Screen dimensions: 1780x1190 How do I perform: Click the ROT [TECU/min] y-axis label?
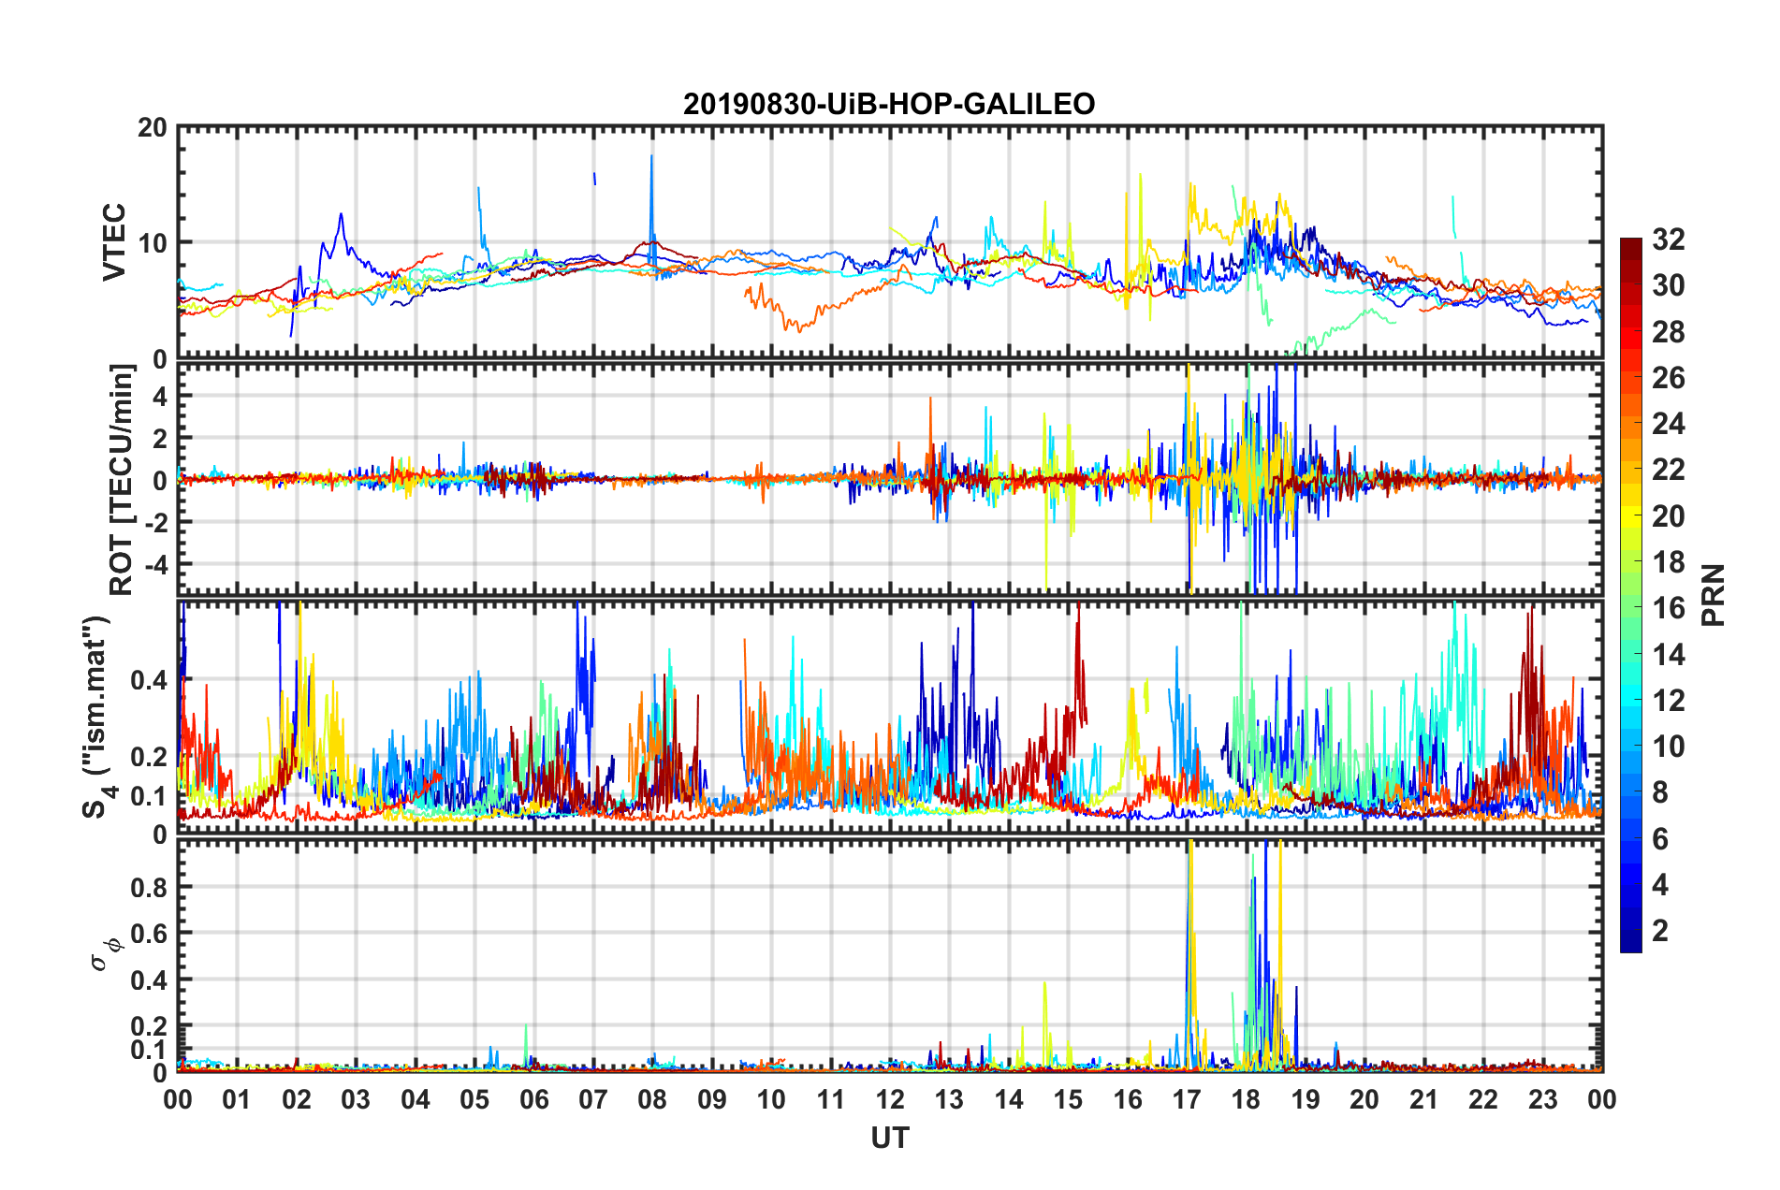(122, 480)
